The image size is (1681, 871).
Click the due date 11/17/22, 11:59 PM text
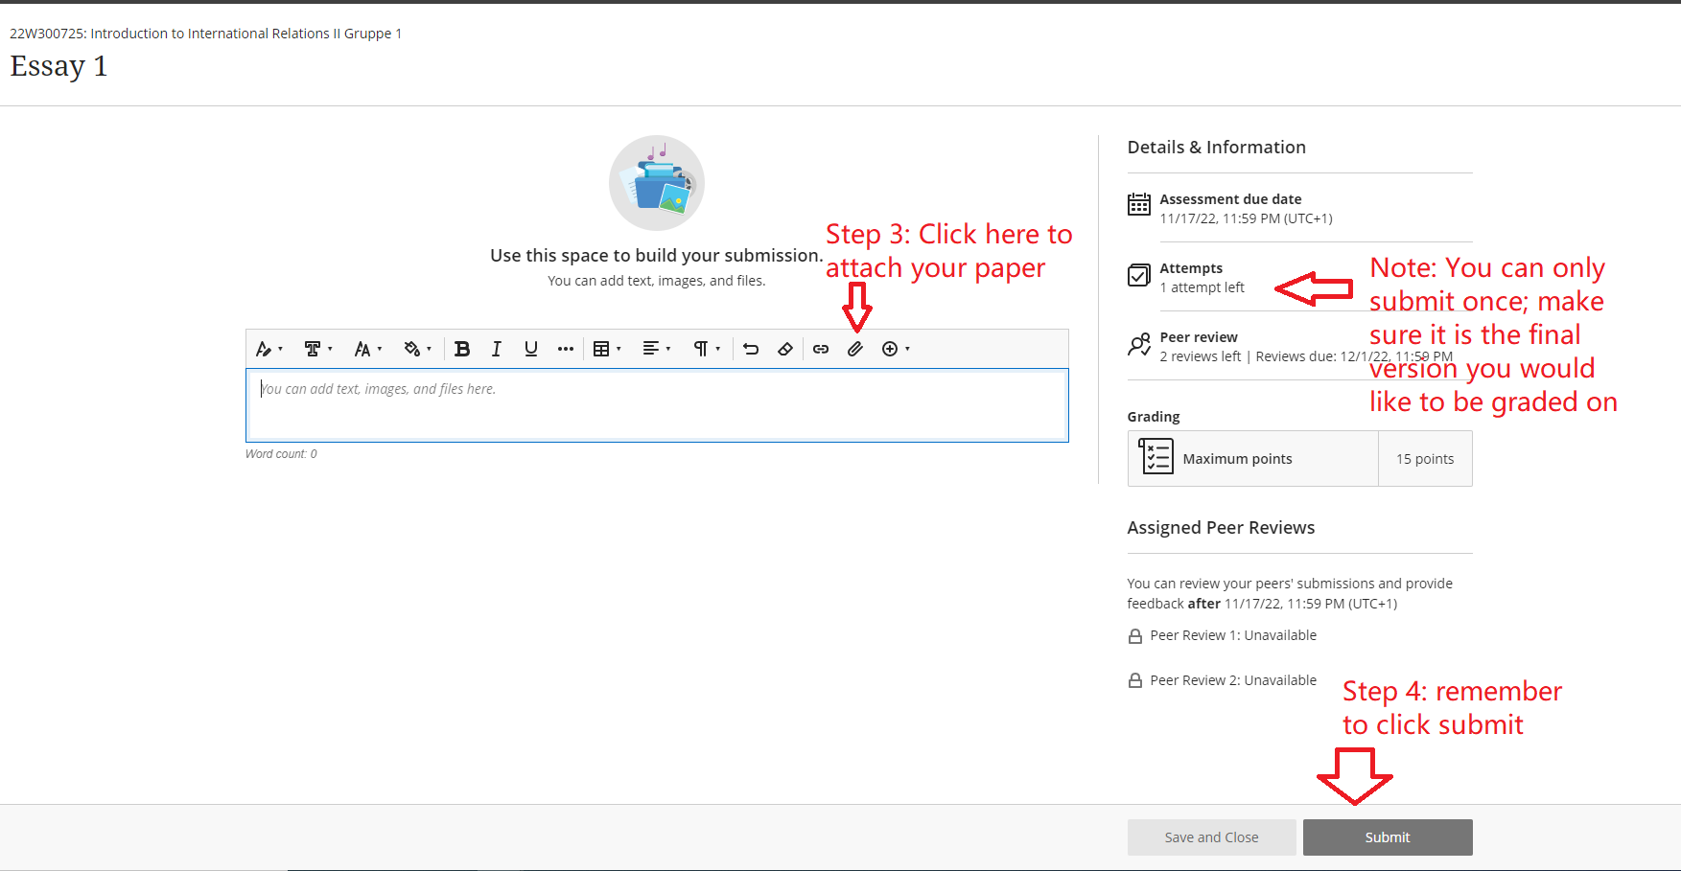click(1246, 218)
